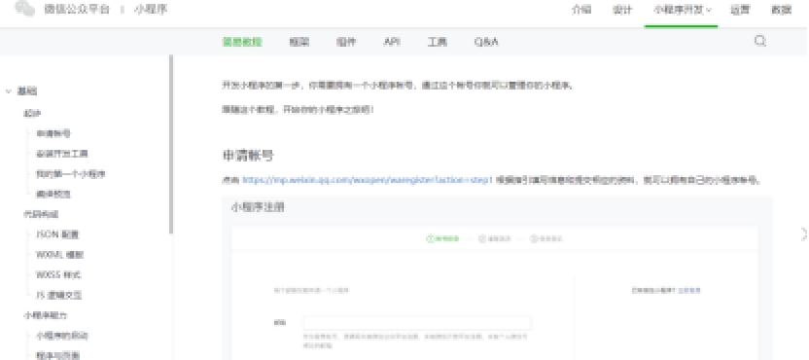Select the Q&A tab
The height and width of the screenshot is (360, 809).
486,43
